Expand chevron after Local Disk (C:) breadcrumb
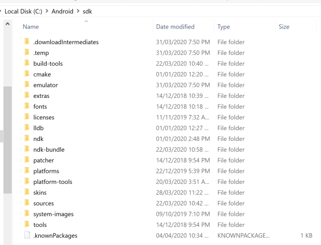This screenshot has width=321, height=245. (47, 11)
